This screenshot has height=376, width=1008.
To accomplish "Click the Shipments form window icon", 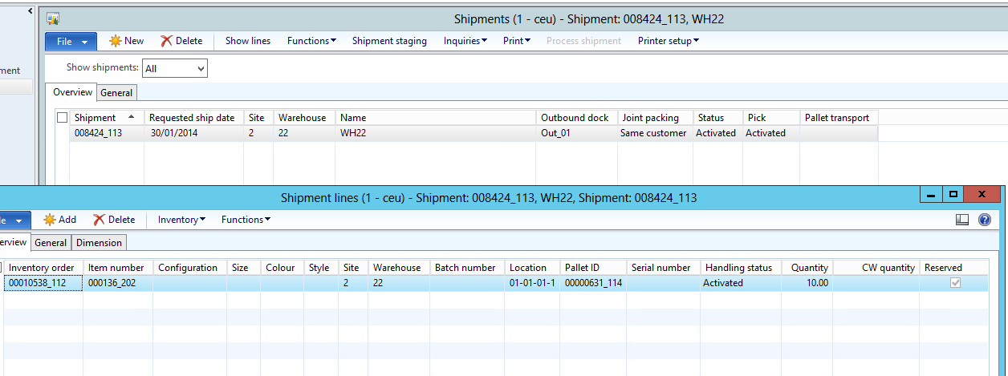I will 53,18.
